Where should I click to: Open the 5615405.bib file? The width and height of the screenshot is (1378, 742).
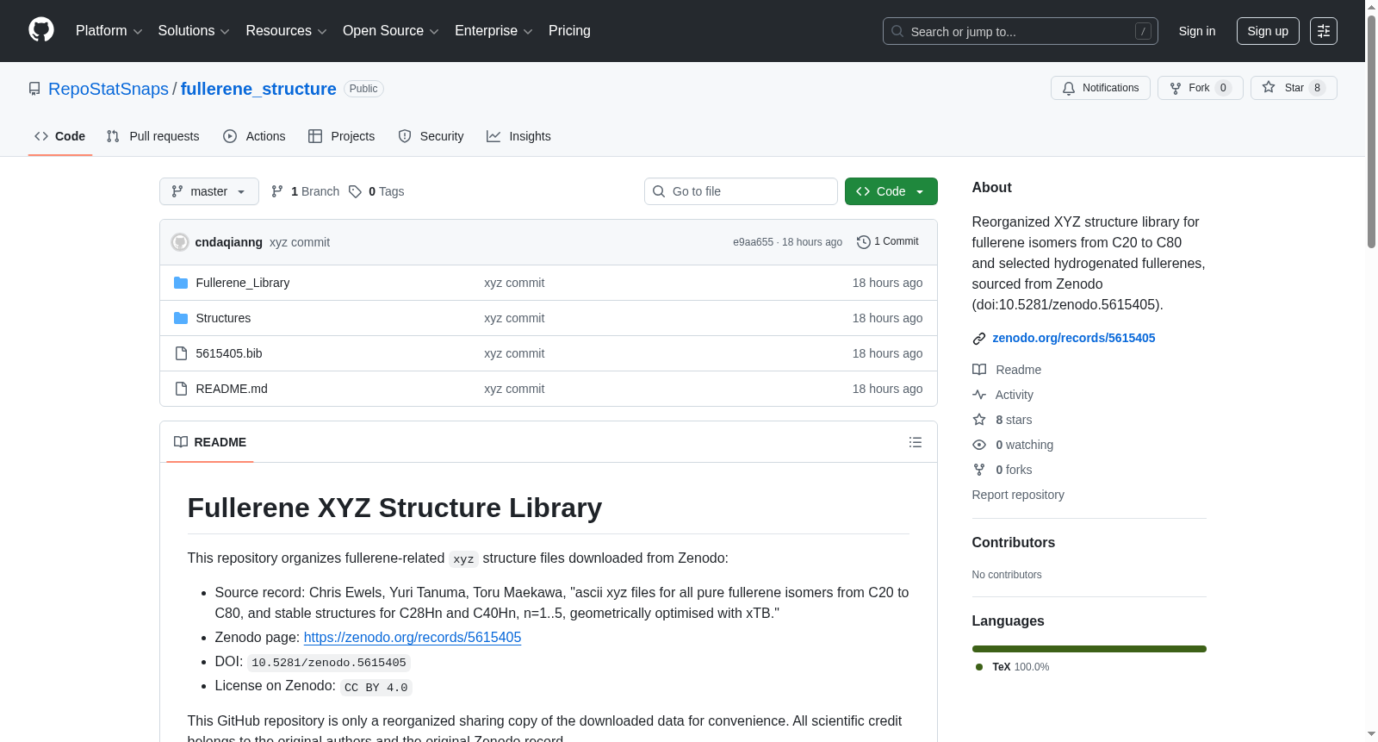click(229, 353)
